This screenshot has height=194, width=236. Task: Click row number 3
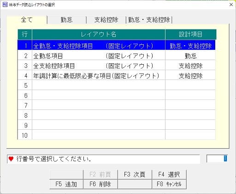pyautogui.click(x=25, y=66)
